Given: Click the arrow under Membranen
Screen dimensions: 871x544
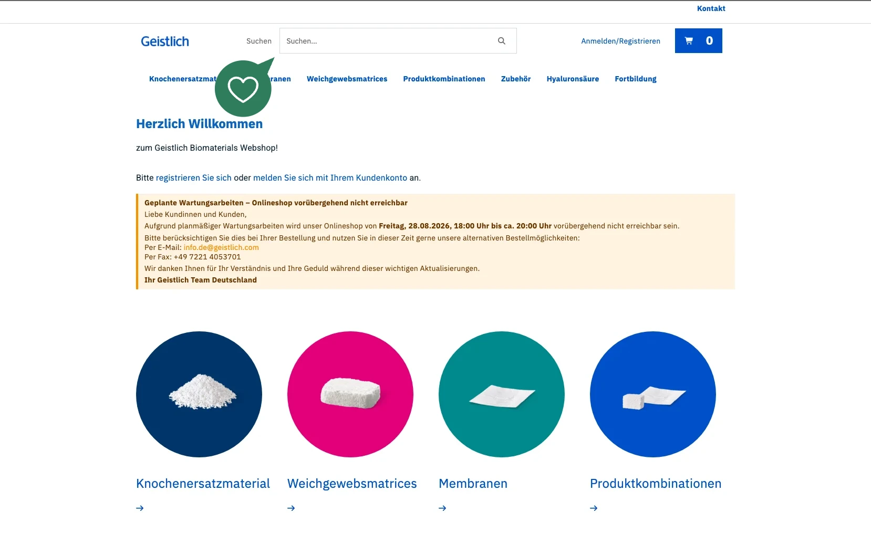Looking at the screenshot, I should point(442,508).
